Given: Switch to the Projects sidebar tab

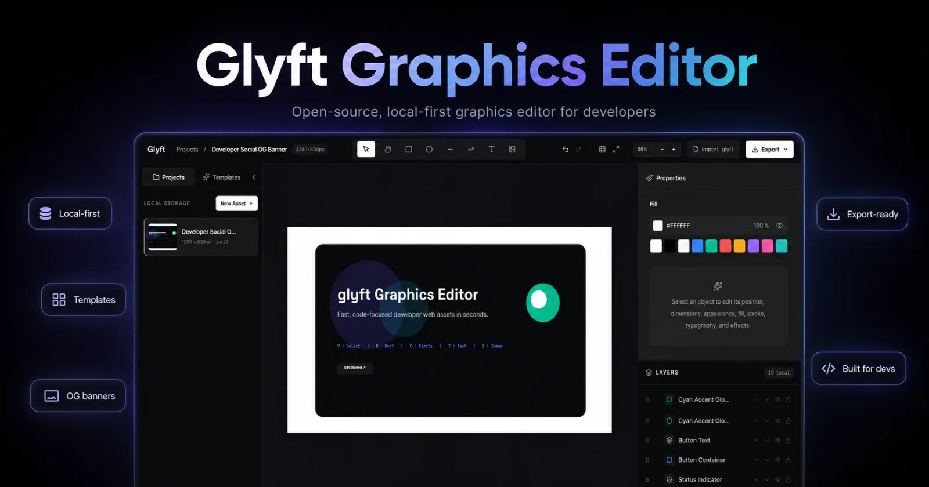Looking at the screenshot, I should 168,177.
